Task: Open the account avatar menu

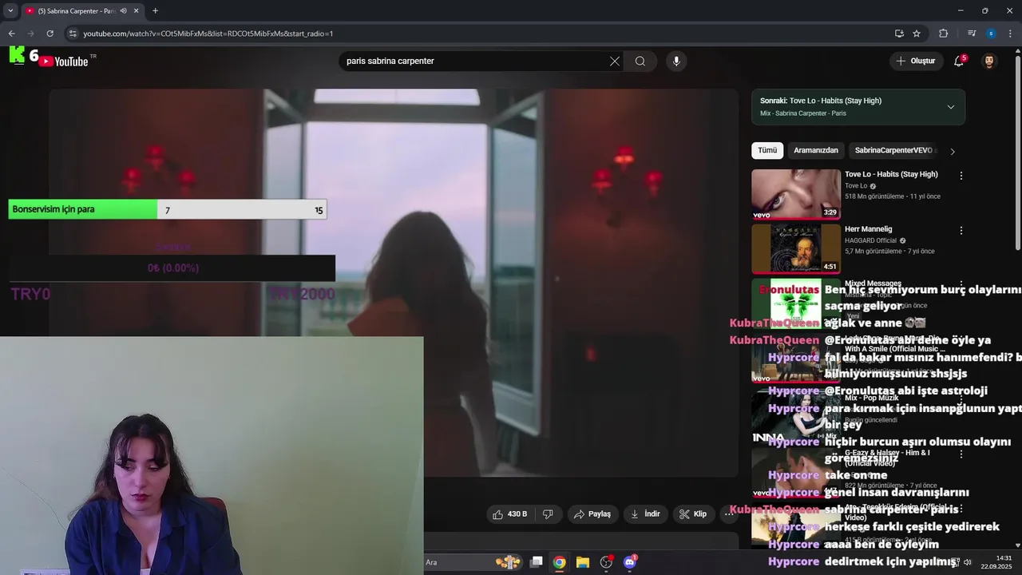Action: point(989,61)
